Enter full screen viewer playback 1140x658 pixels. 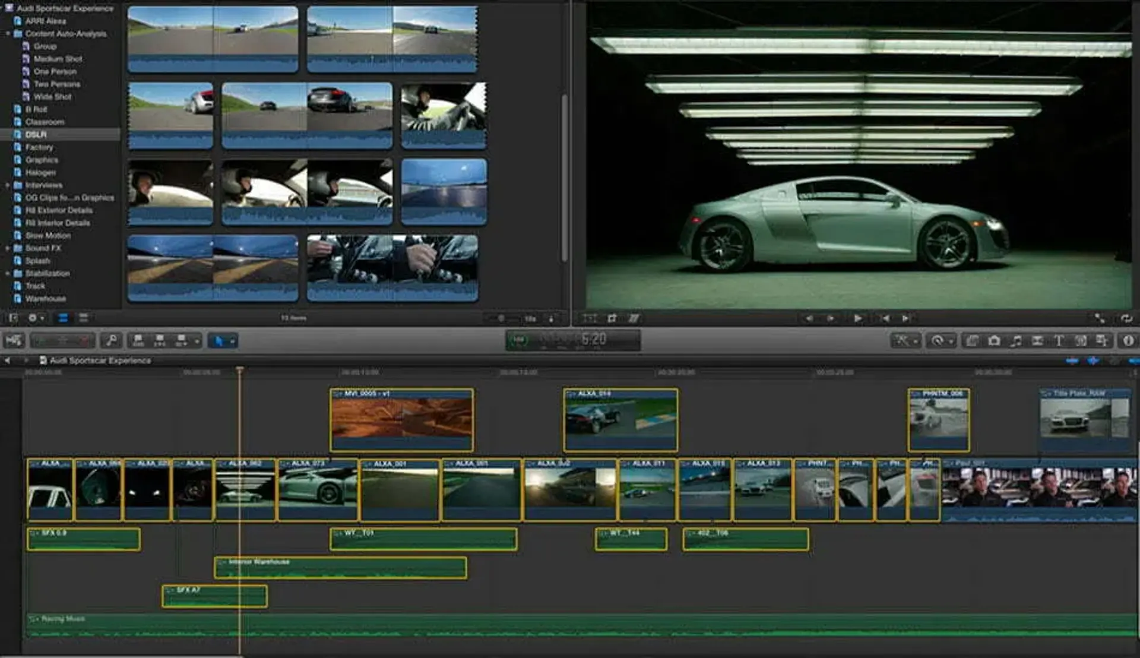pos(1099,318)
